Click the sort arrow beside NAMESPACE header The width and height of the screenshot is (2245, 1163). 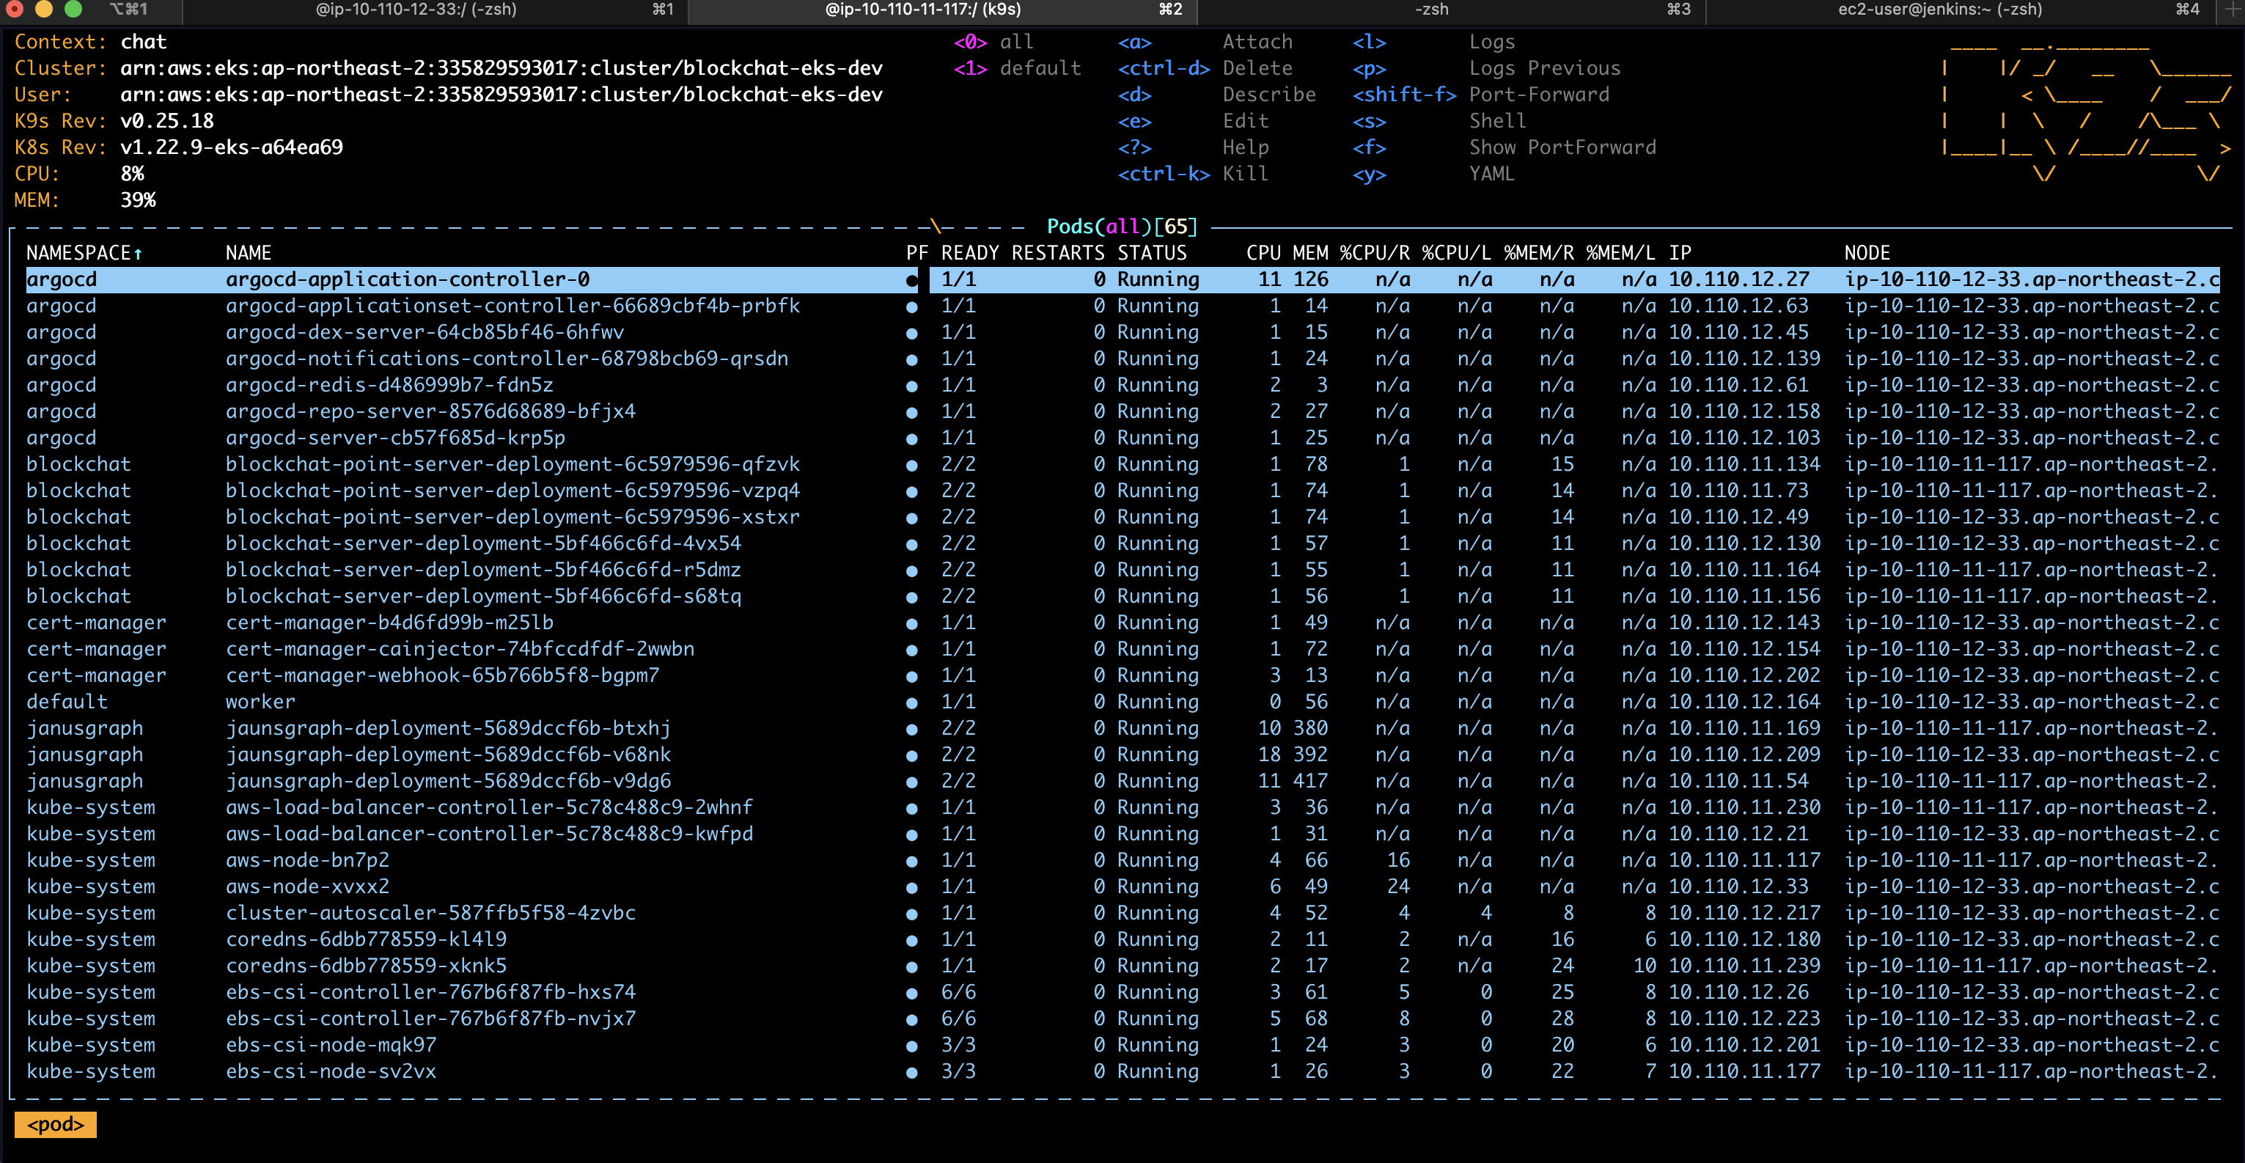pos(138,254)
